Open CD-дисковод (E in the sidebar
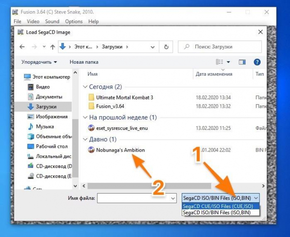Image resolution: width=290 pixels, height=237 pixels. [50, 176]
